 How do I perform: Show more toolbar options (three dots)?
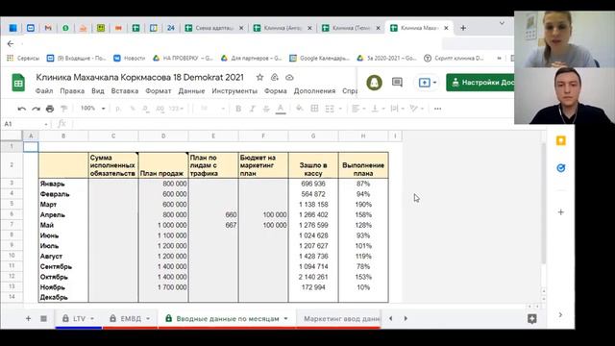438,109
